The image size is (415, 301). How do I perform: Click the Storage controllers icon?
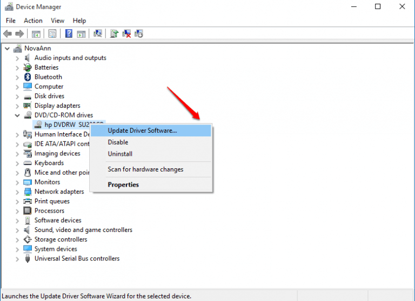(x=27, y=240)
